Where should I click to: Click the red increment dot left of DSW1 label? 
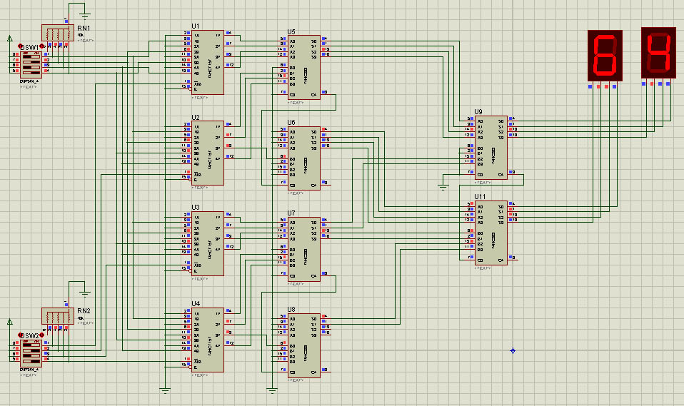[x=20, y=47]
